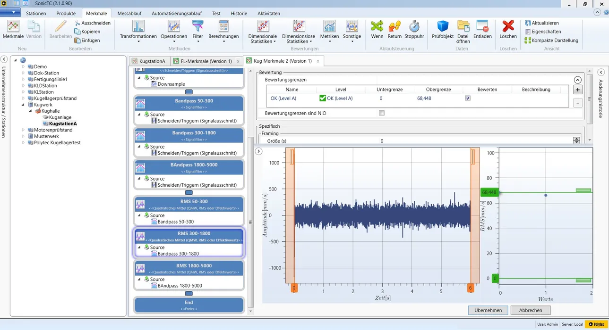The image size is (609, 330).
Task: Open the Merkmale ribbon icon
Action: point(13,29)
